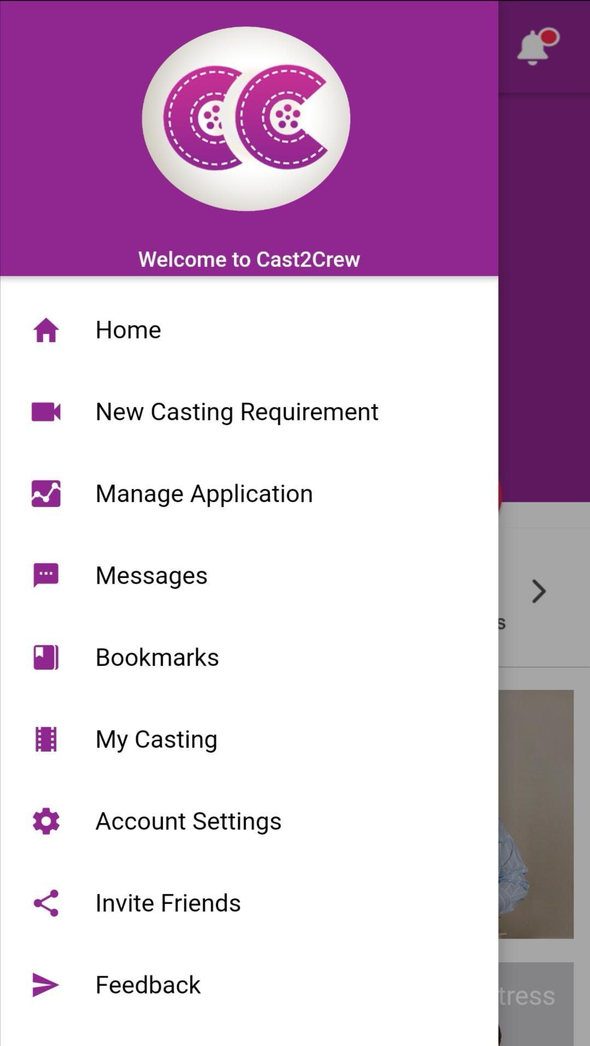This screenshot has width=590, height=1046.
Task: Go to Manage Application
Action: pyautogui.click(x=249, y=494)
